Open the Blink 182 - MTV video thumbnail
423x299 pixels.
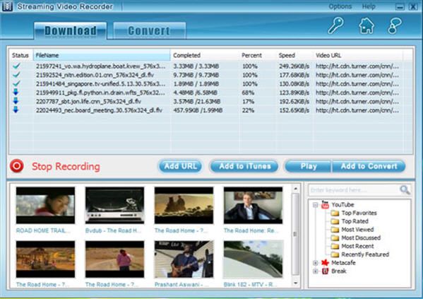click(x=253, y=259)
